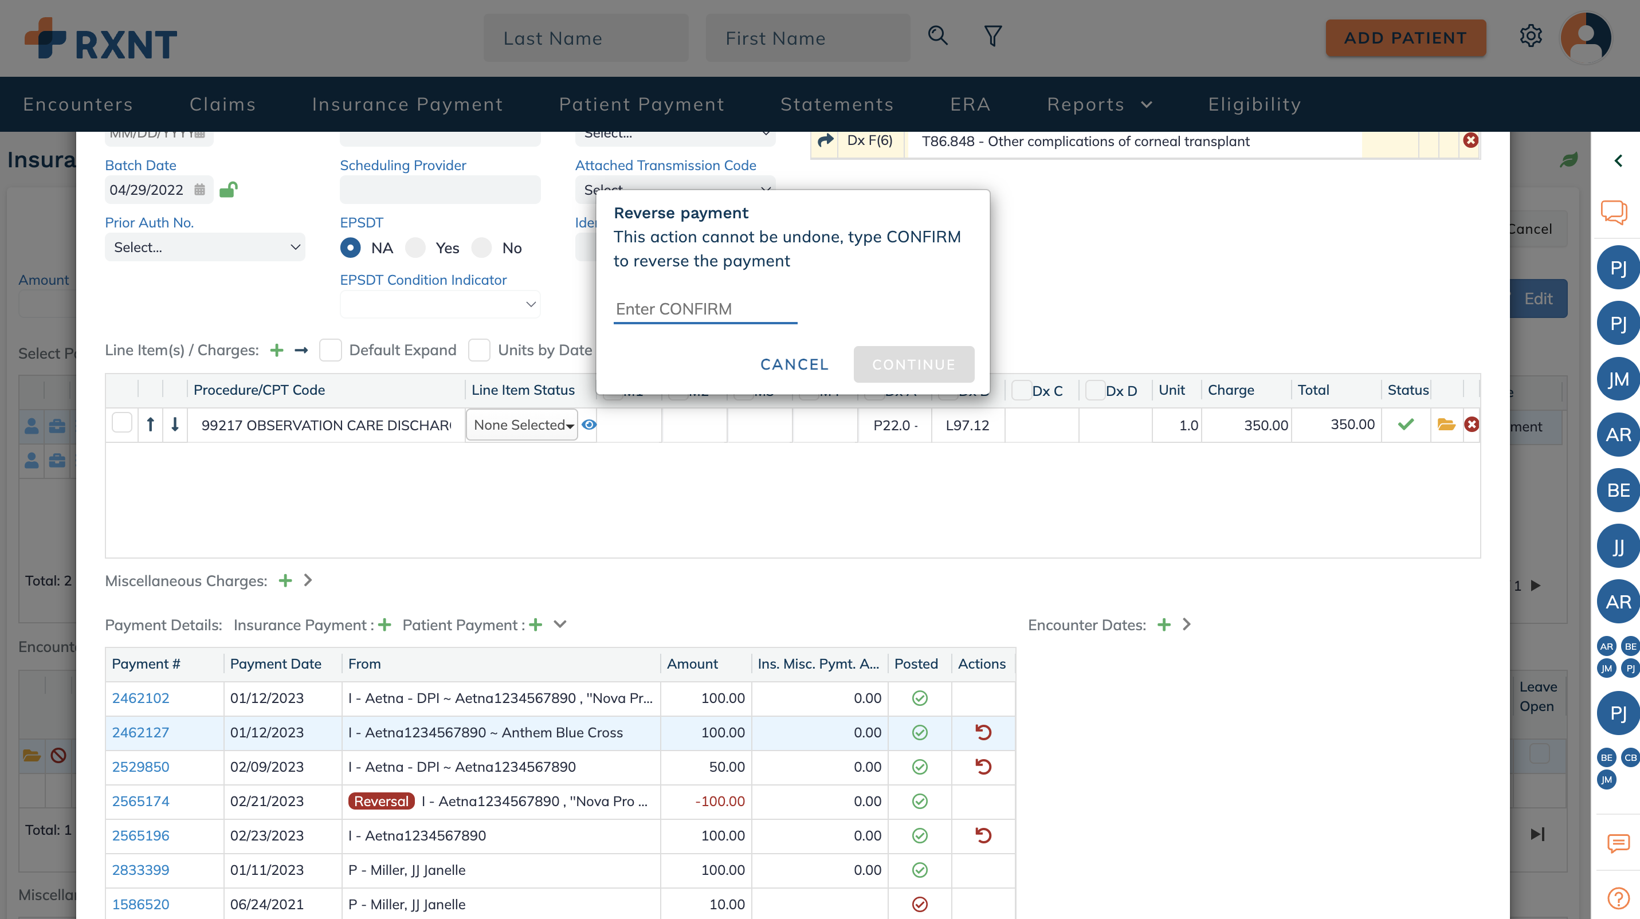Viewport: 1640px width, 919px height.
Task: Collapse the right sidebar with arrow
Action: click(x=1618, y=160)
